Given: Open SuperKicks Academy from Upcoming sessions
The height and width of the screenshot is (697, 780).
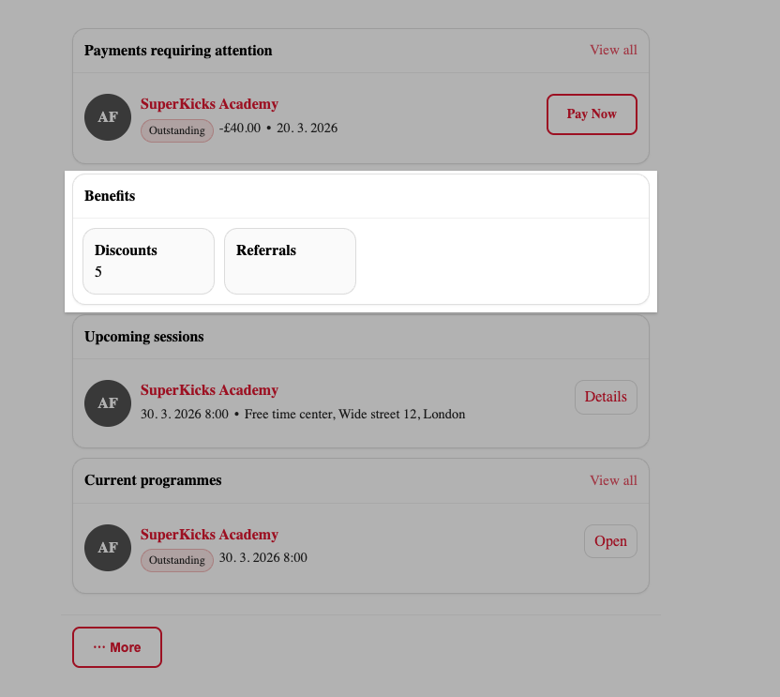Looking at the screenshot, I should [x=209, y=389].
